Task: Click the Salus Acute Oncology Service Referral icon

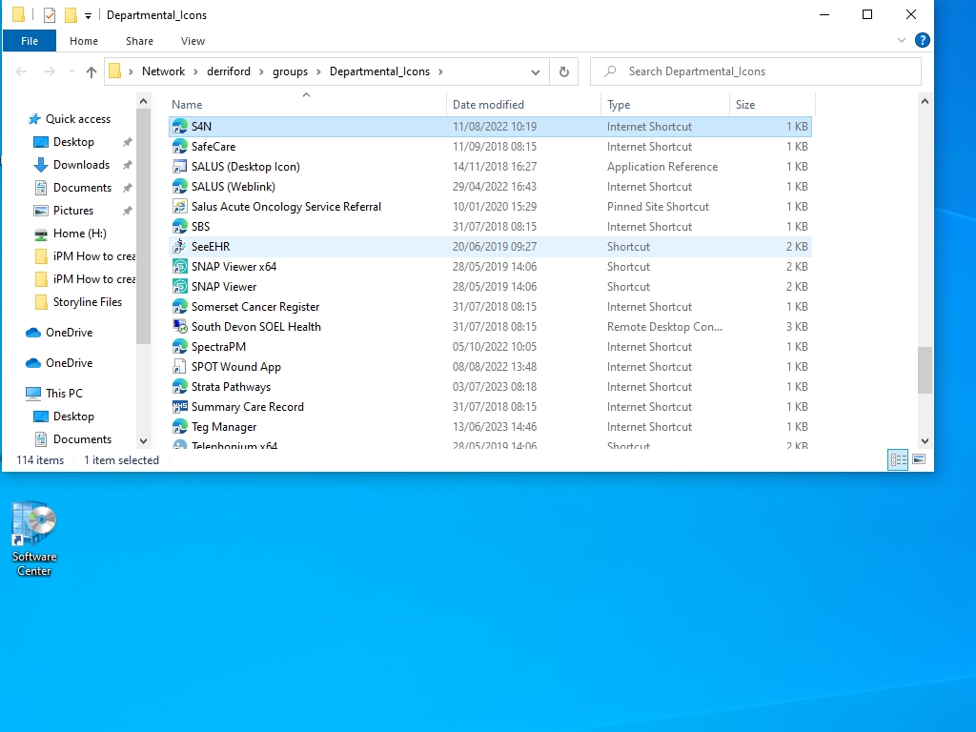Action: point(180,206)
